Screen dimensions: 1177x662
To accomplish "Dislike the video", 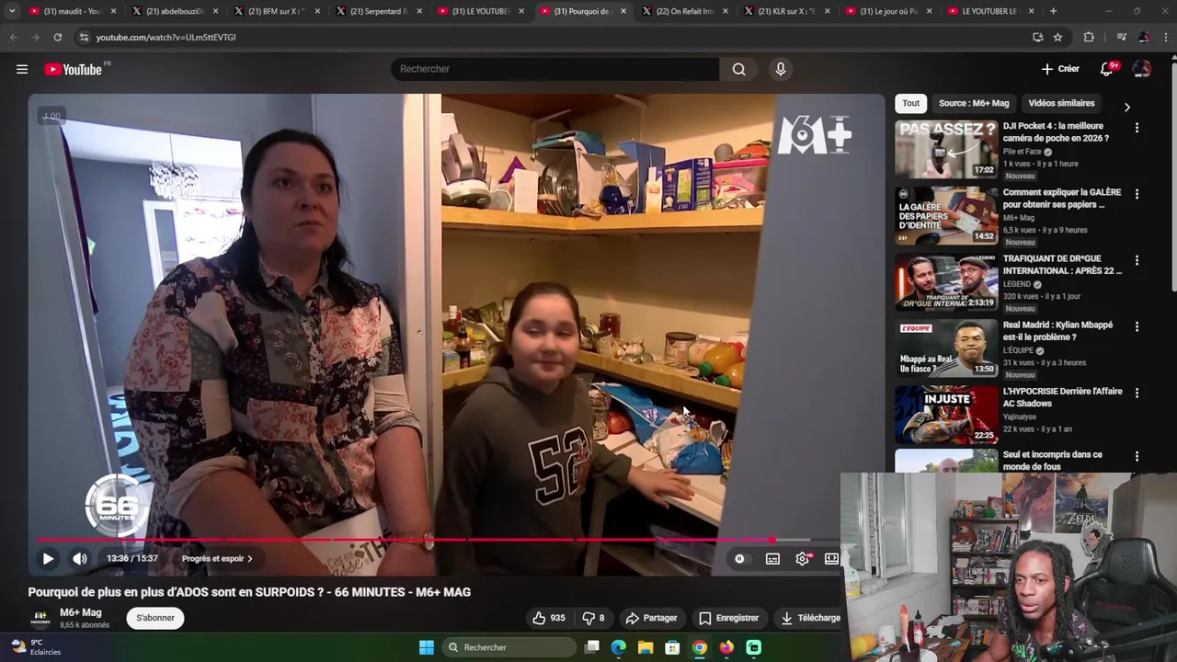I will coord(593,618).
